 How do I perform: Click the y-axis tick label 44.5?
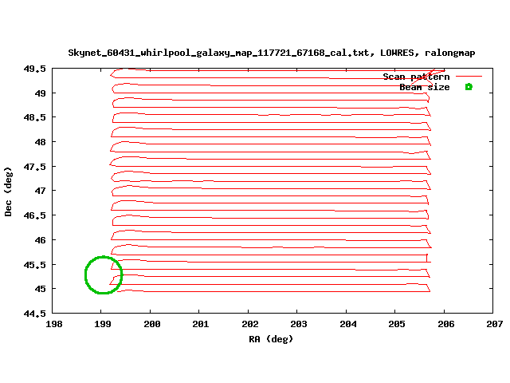click(x=35, y=314)
